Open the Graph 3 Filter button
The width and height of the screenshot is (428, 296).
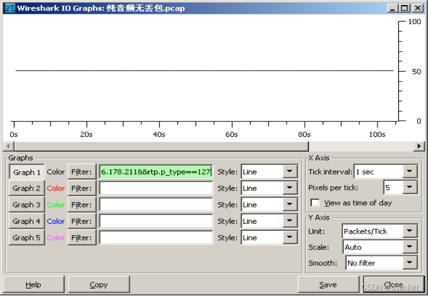[81, 205]
